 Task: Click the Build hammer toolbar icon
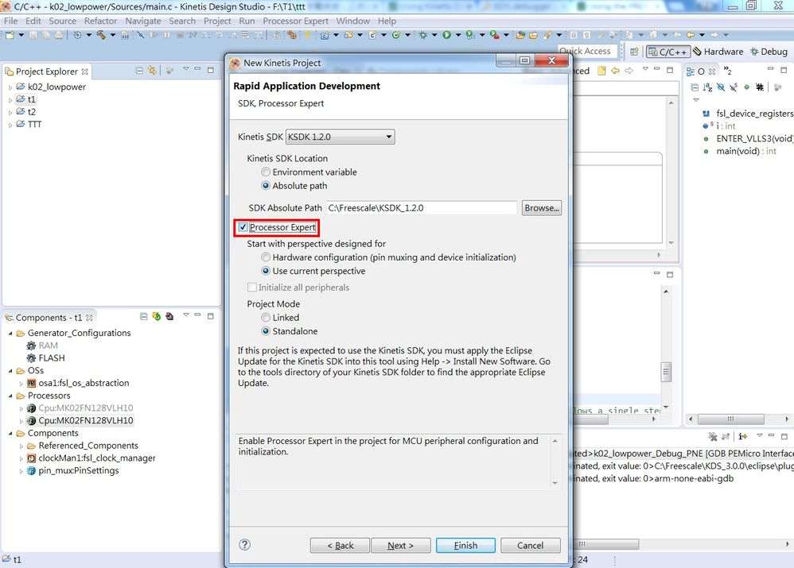(101, 35)
